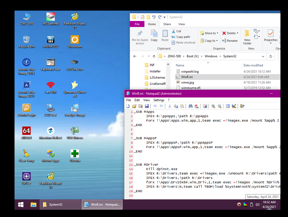288x217 pixels.
Task: Click Zoom In magnifier in Notepad2
Action: pyautogui.click(x=213, y=106)
